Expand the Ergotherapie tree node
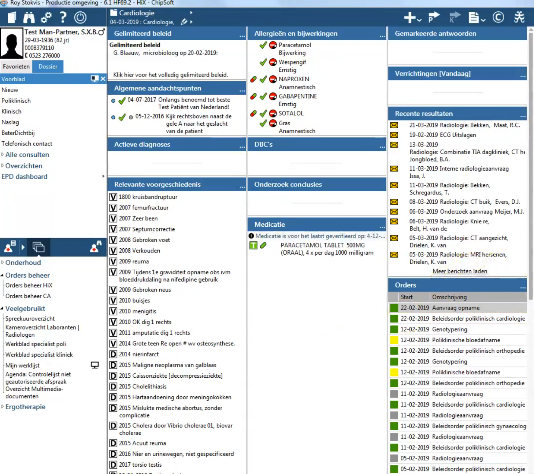This screenshot has height=474, width=534. (3, 407)
